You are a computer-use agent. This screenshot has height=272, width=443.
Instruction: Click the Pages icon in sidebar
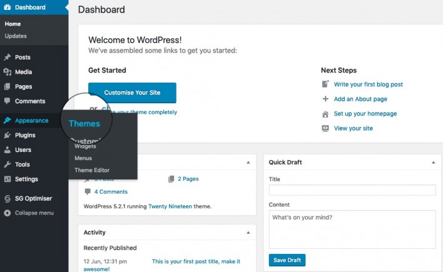click(8, 87)
